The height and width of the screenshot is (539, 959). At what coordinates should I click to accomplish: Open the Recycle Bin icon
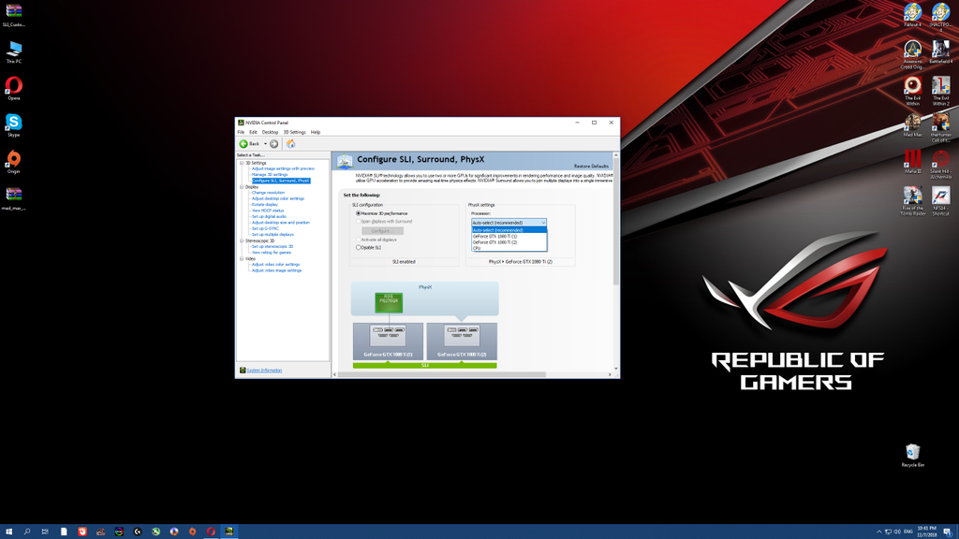click(912, 453)
